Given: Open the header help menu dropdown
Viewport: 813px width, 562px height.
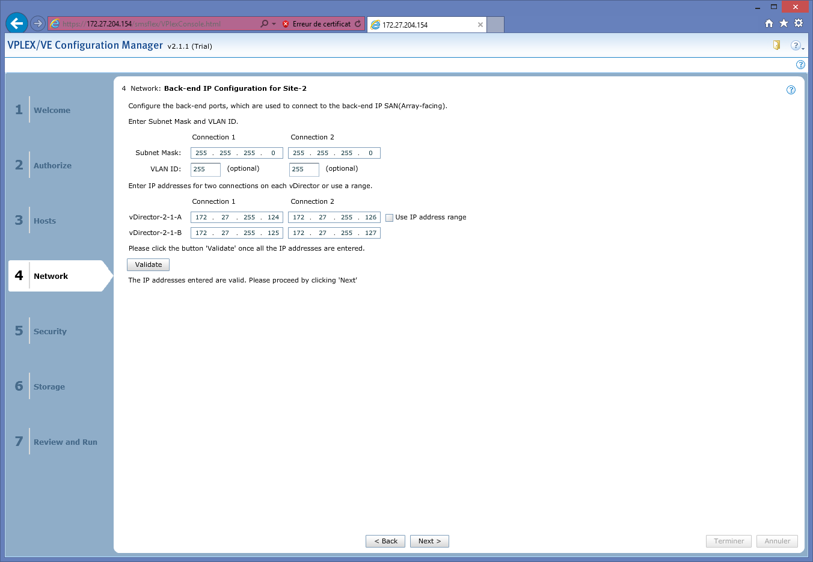Looking at the screenshot, I should click(x=797, y=46).
